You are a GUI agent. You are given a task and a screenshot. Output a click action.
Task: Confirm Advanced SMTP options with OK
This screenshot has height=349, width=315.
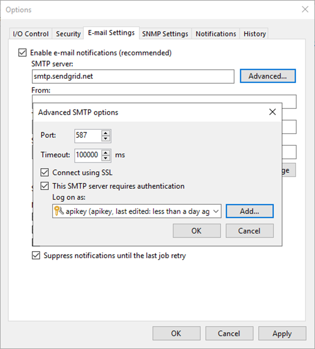point(197,231)
